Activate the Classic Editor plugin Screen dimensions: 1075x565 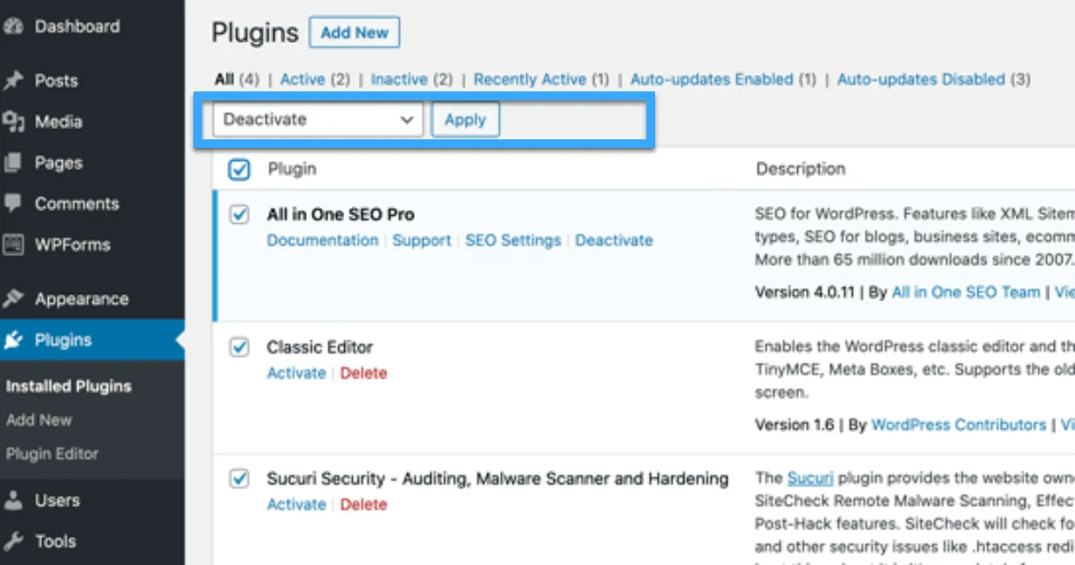coord(296,373)
